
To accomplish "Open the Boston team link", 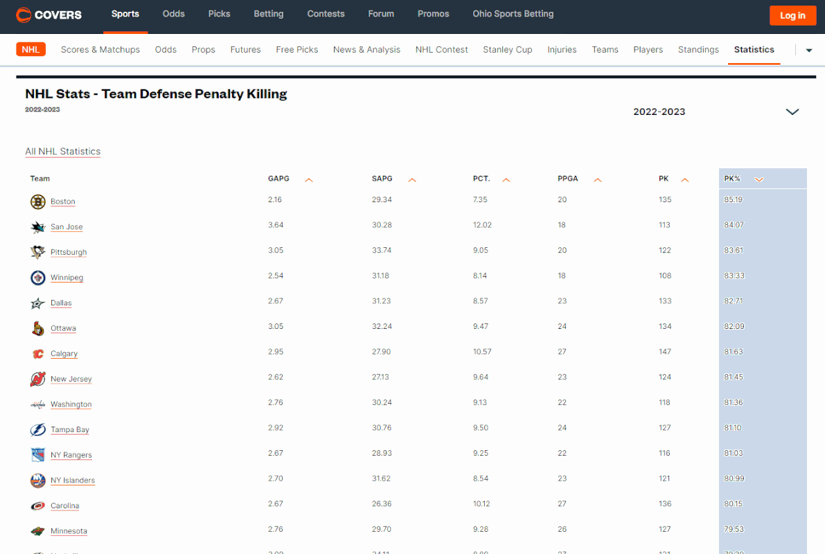I will coord(62,202).
